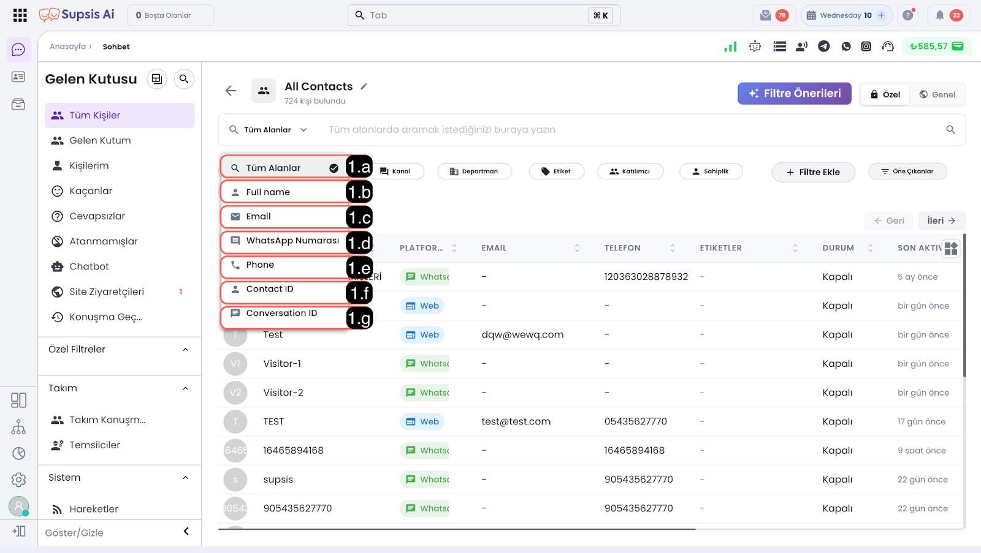Click the Instagram channel icon
Screen dimensions: 981x553
[866, 47]
